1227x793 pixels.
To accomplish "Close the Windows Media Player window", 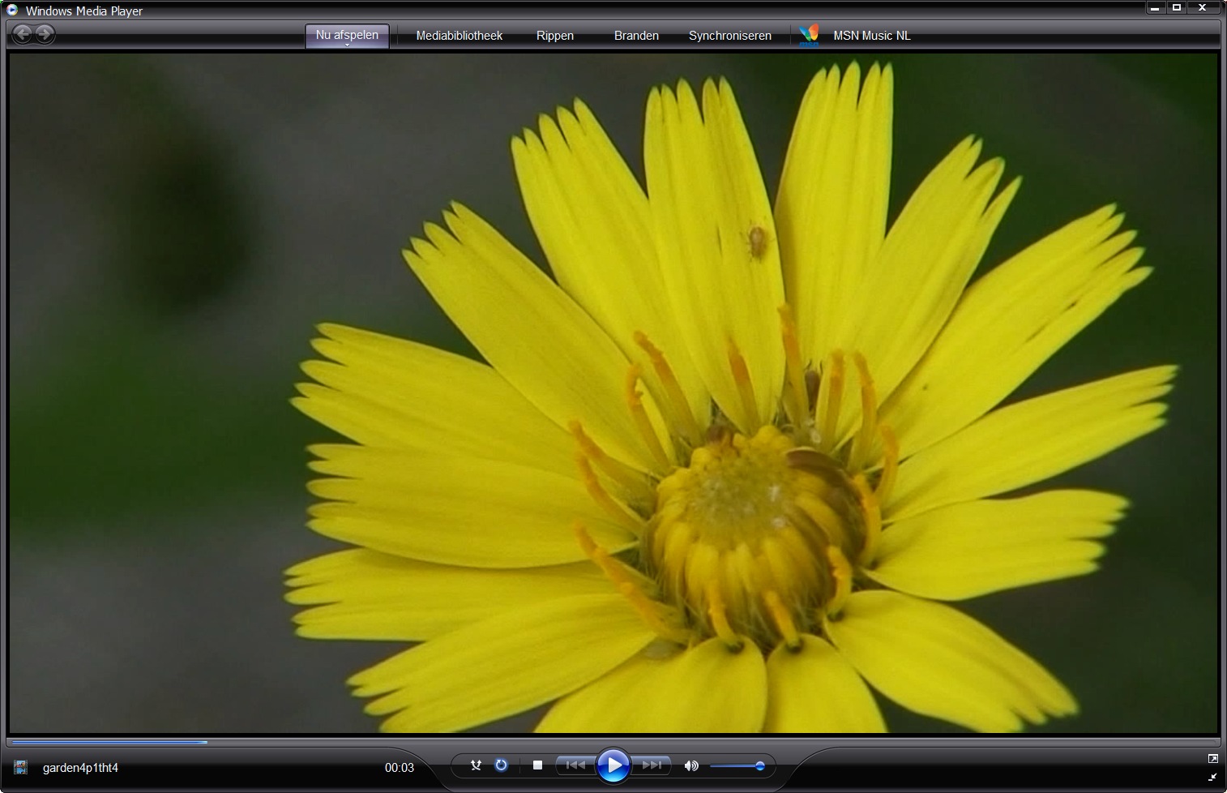I will (1203, 8).
